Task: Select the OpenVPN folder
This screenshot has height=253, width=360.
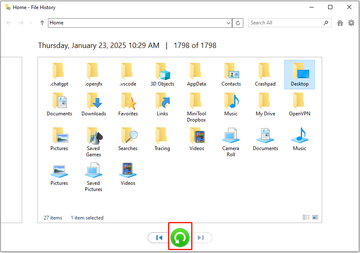Action: coord(300,105)
